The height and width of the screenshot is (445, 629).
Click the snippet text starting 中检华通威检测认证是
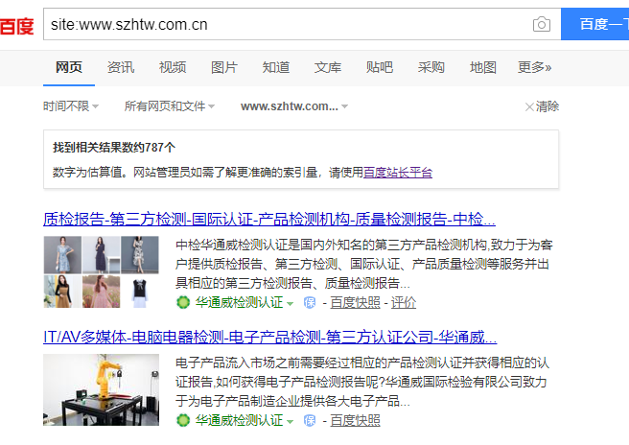[x=363, y=264]
